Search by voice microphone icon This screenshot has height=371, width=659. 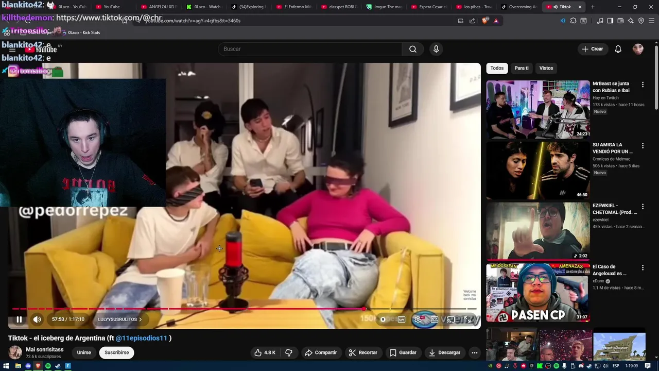436,49
